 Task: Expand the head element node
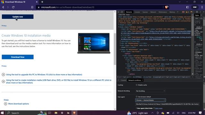click(119, 25)
